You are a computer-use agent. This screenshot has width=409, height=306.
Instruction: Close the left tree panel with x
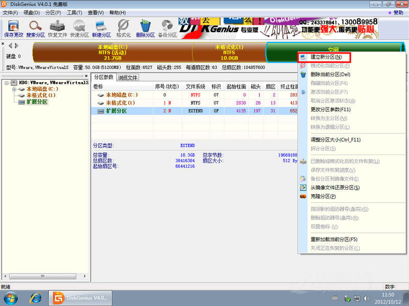pyautogui.click(x=86, y=75)
